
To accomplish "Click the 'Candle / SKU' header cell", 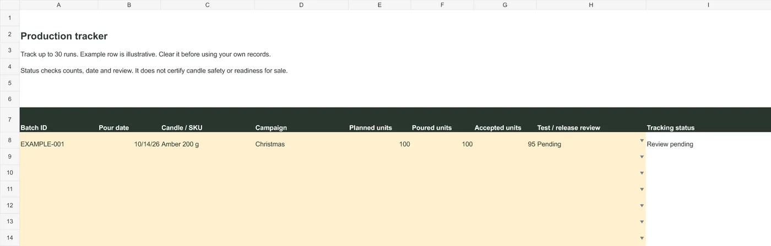I will pyautogui.click(x=208, y=120).
